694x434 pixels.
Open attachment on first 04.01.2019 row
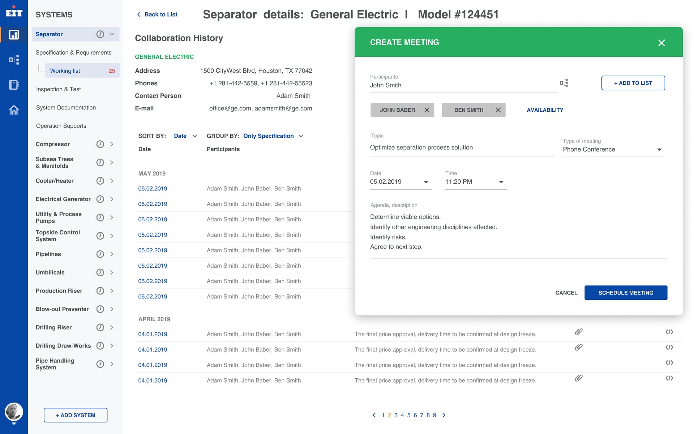tap(579, 332)
